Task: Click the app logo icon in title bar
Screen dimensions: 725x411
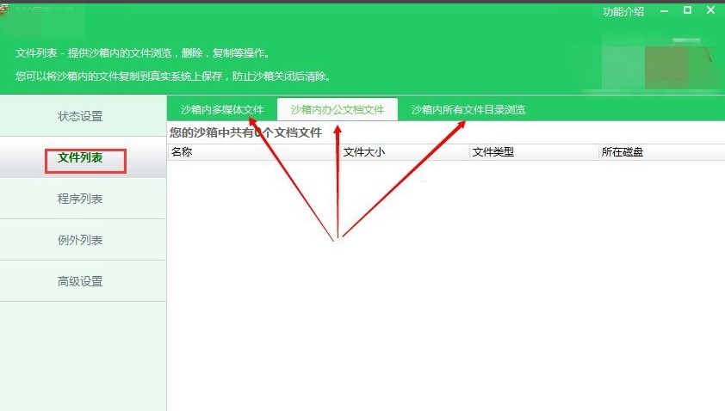Action: coord(4,10)
